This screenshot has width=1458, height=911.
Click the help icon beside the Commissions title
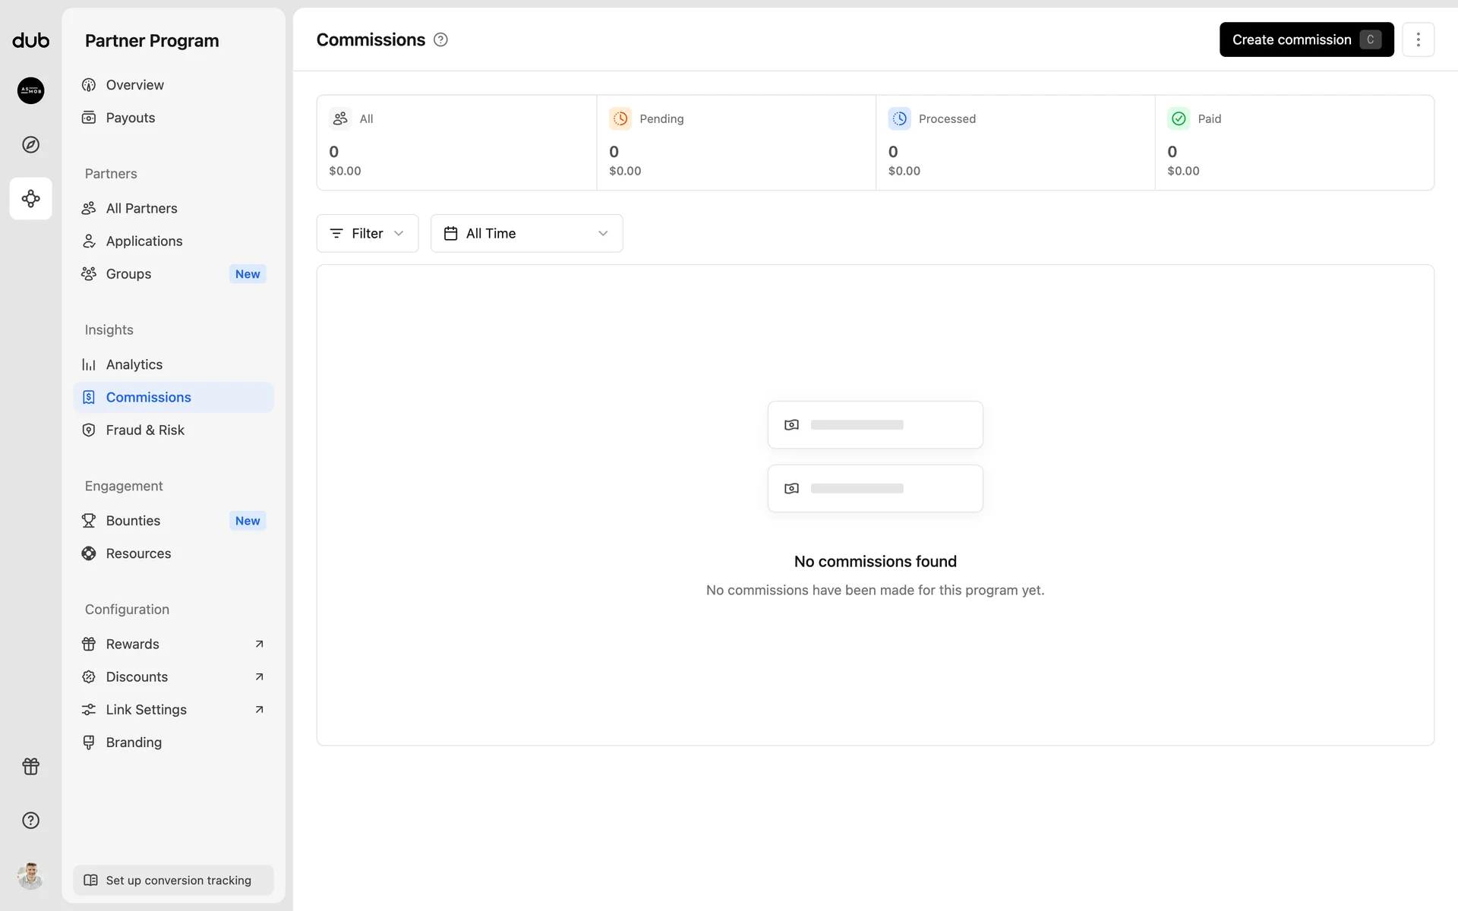440,39
